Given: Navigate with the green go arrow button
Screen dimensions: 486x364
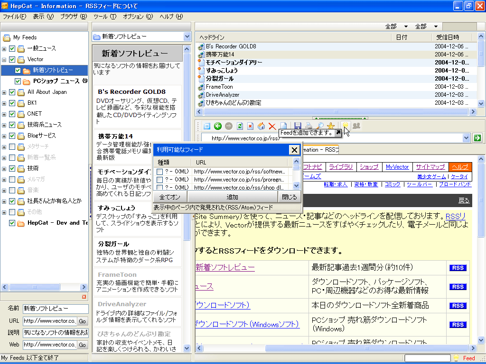Looking at the screenshot, I should click(x=477, y=138).
